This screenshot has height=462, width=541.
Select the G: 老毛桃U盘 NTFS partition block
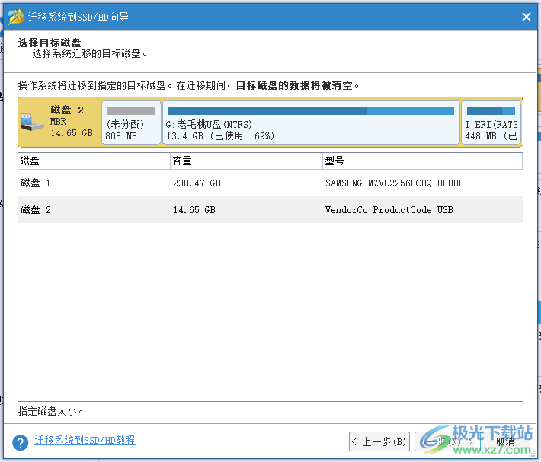pos(311,123)
